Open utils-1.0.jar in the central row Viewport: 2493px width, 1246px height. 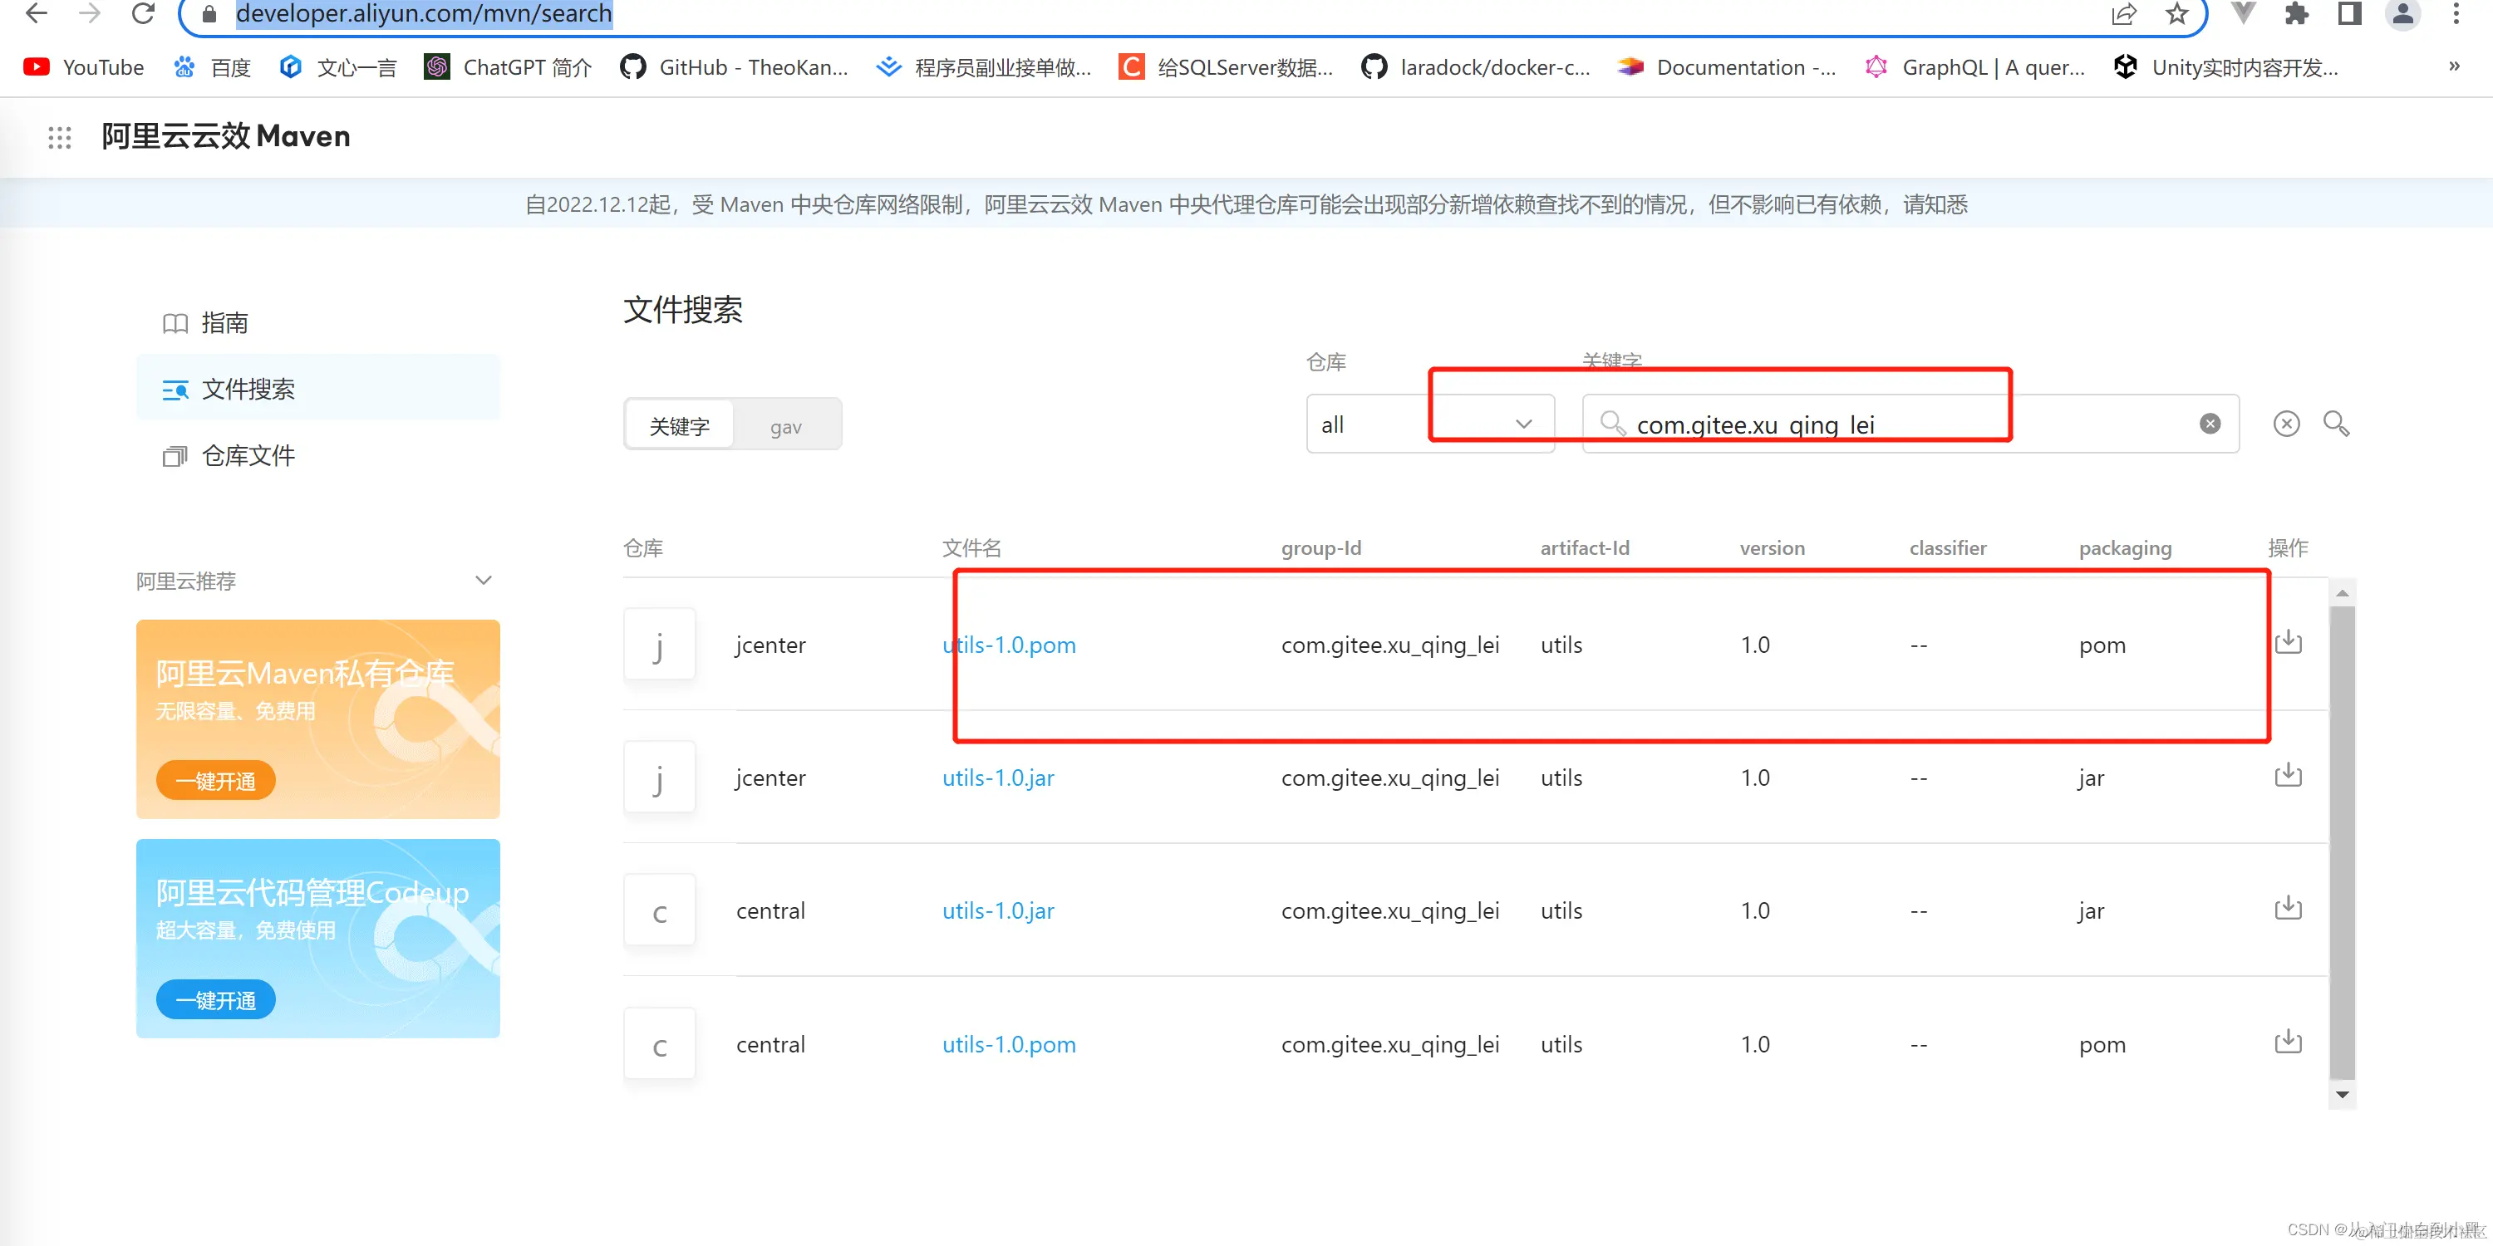(998, 910)
